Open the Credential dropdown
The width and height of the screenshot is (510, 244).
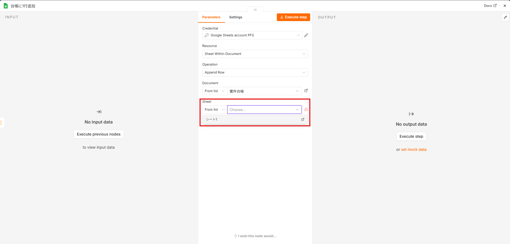tap(252, 35)
